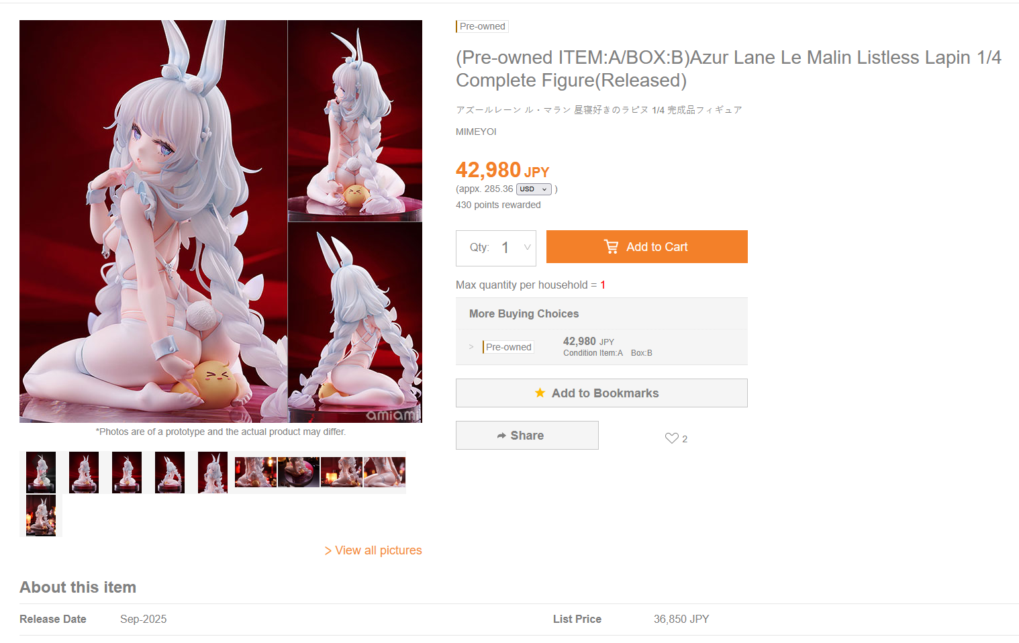Click the share arrow icon

tap(501, 436)
